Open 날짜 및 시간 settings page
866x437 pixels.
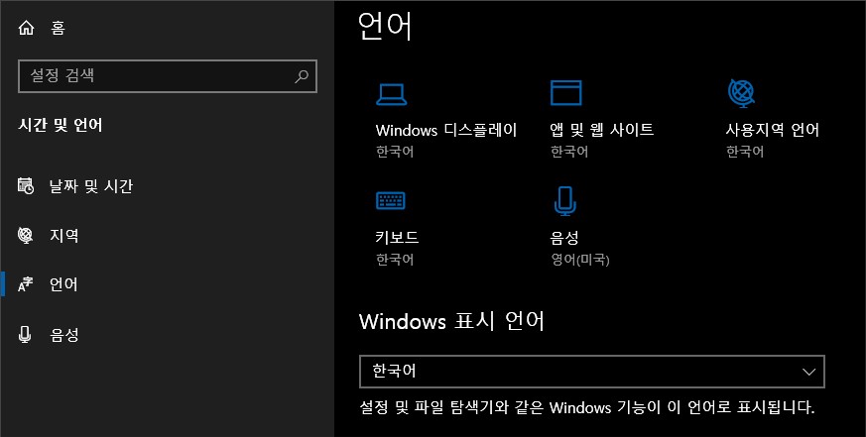pyautogui.click(x=91, y=186)
